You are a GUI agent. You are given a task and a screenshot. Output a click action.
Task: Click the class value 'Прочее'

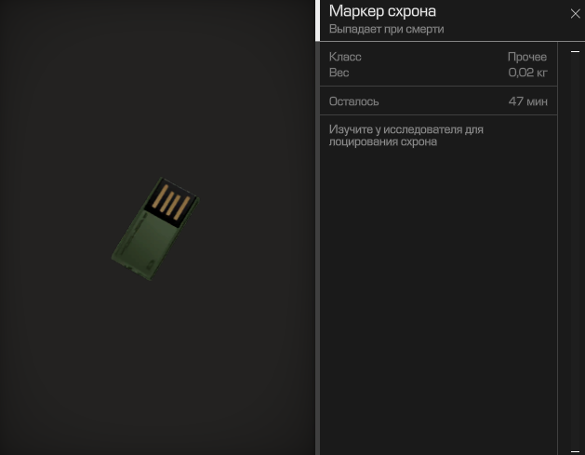pyautogui.click(x=527, y=57)
